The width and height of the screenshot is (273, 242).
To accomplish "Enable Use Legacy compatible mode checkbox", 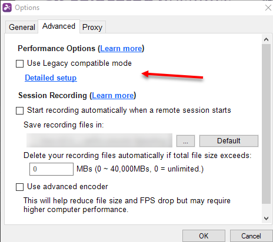I will click(19, 63).
